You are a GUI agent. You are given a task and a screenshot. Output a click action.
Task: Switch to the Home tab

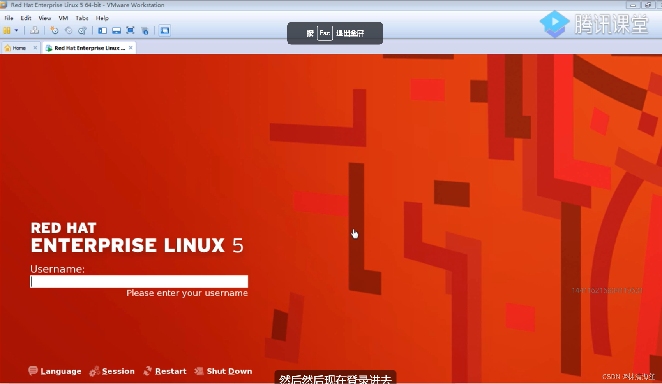click(19, 48)
